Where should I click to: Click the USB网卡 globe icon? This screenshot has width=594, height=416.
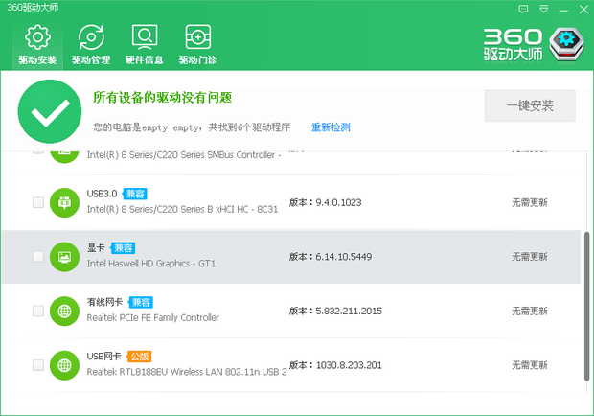64,365
